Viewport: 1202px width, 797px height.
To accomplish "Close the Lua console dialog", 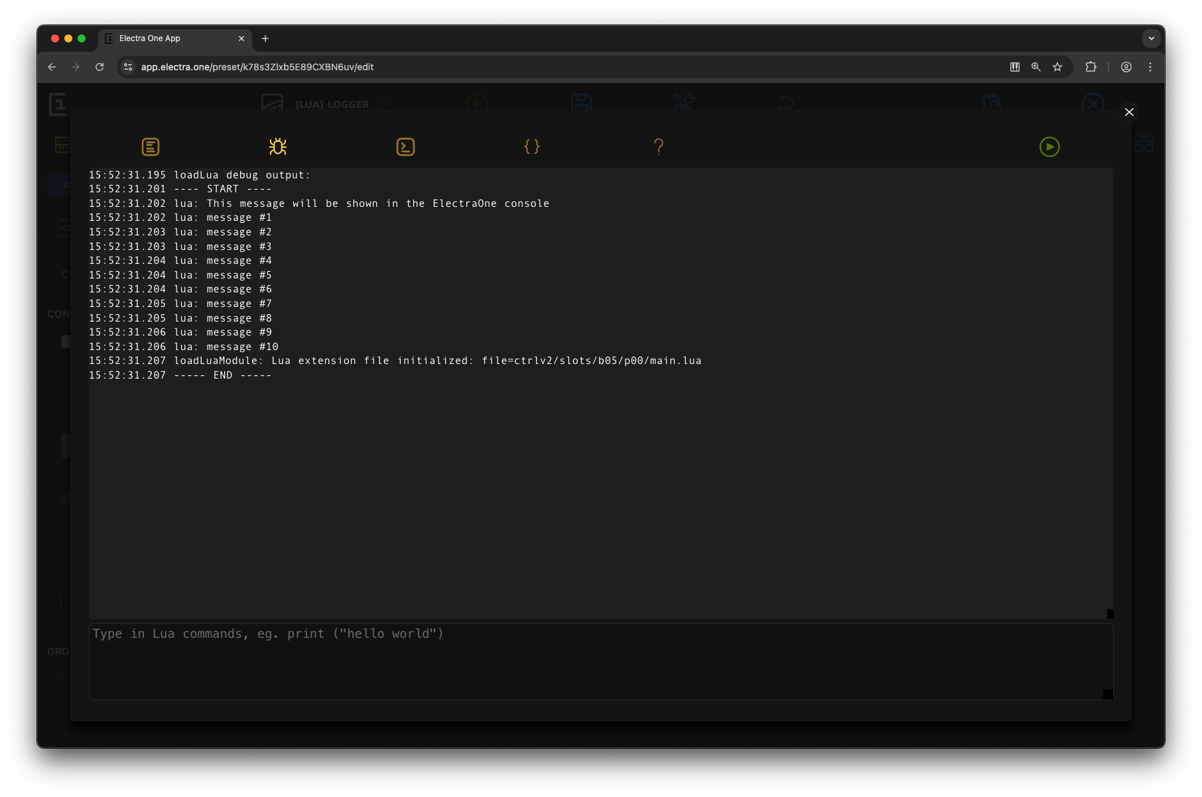I will [x=1129, y=112].
